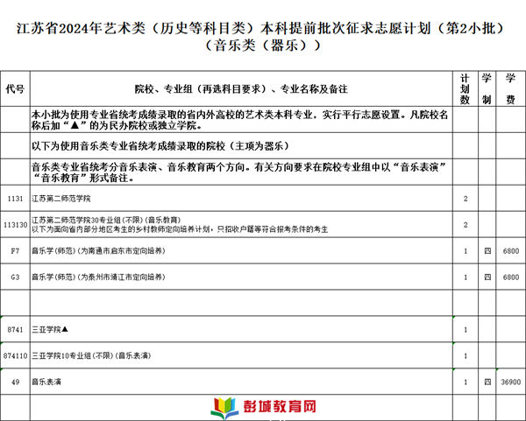Image resolution: width=526 pixels, height=421 pixels.
Task: Select the 院校、专业组 column header
Action: coord(241,88)
